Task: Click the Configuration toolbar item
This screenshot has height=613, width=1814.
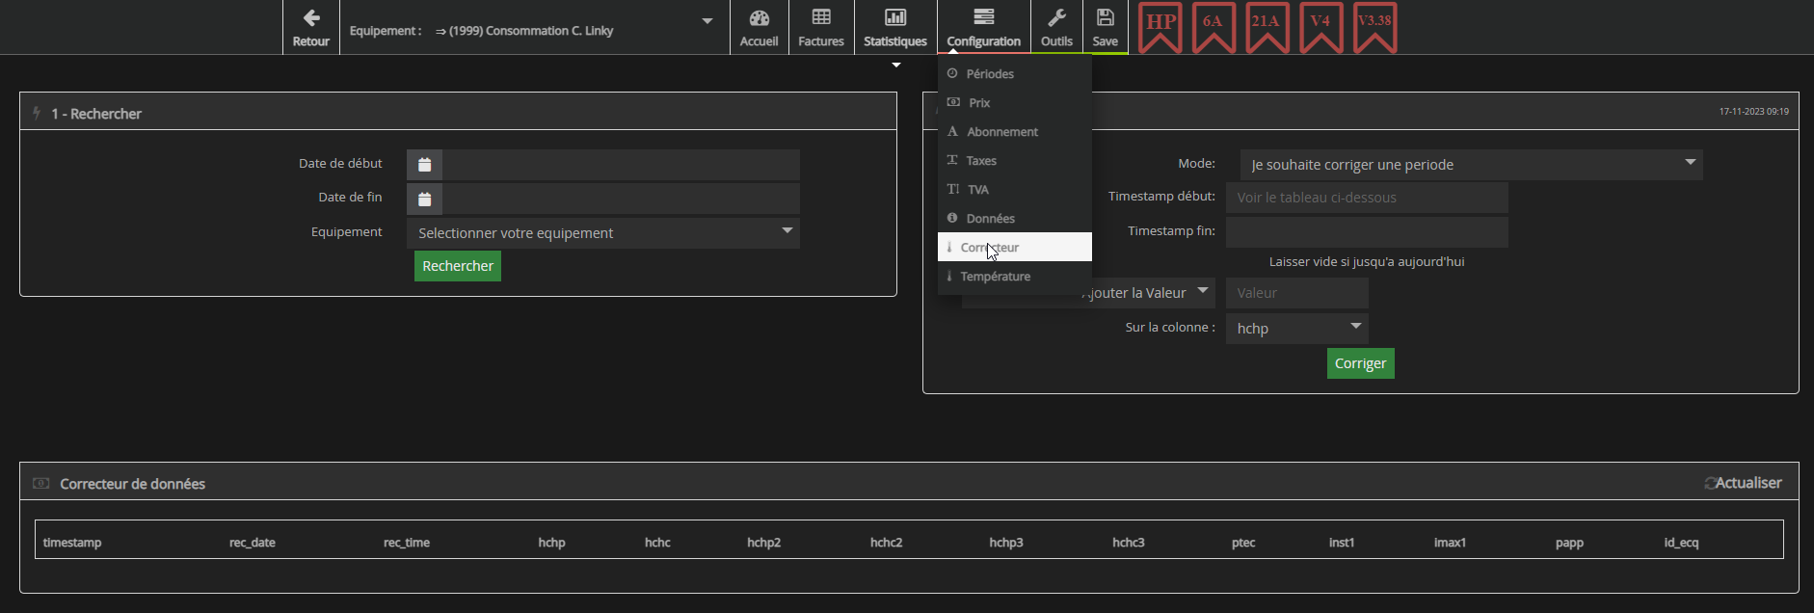Action: [983, 27]
